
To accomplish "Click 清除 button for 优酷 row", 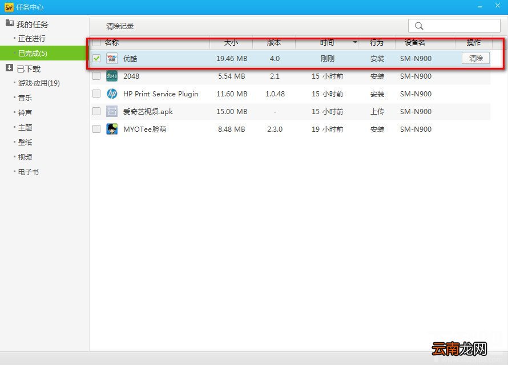I will [475, 58].
